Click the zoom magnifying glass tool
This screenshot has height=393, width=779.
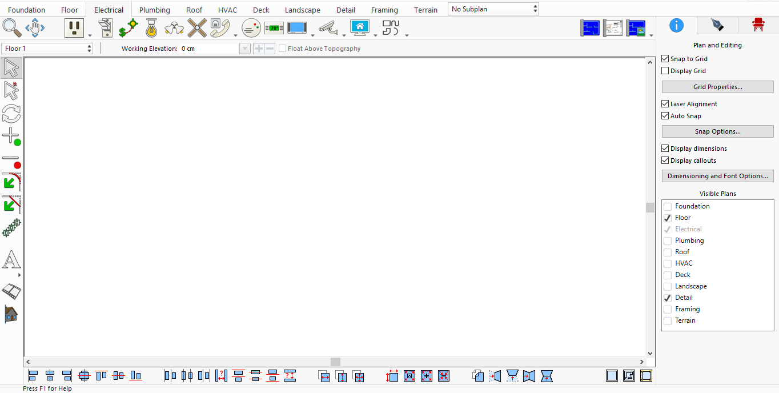(11, 27)
